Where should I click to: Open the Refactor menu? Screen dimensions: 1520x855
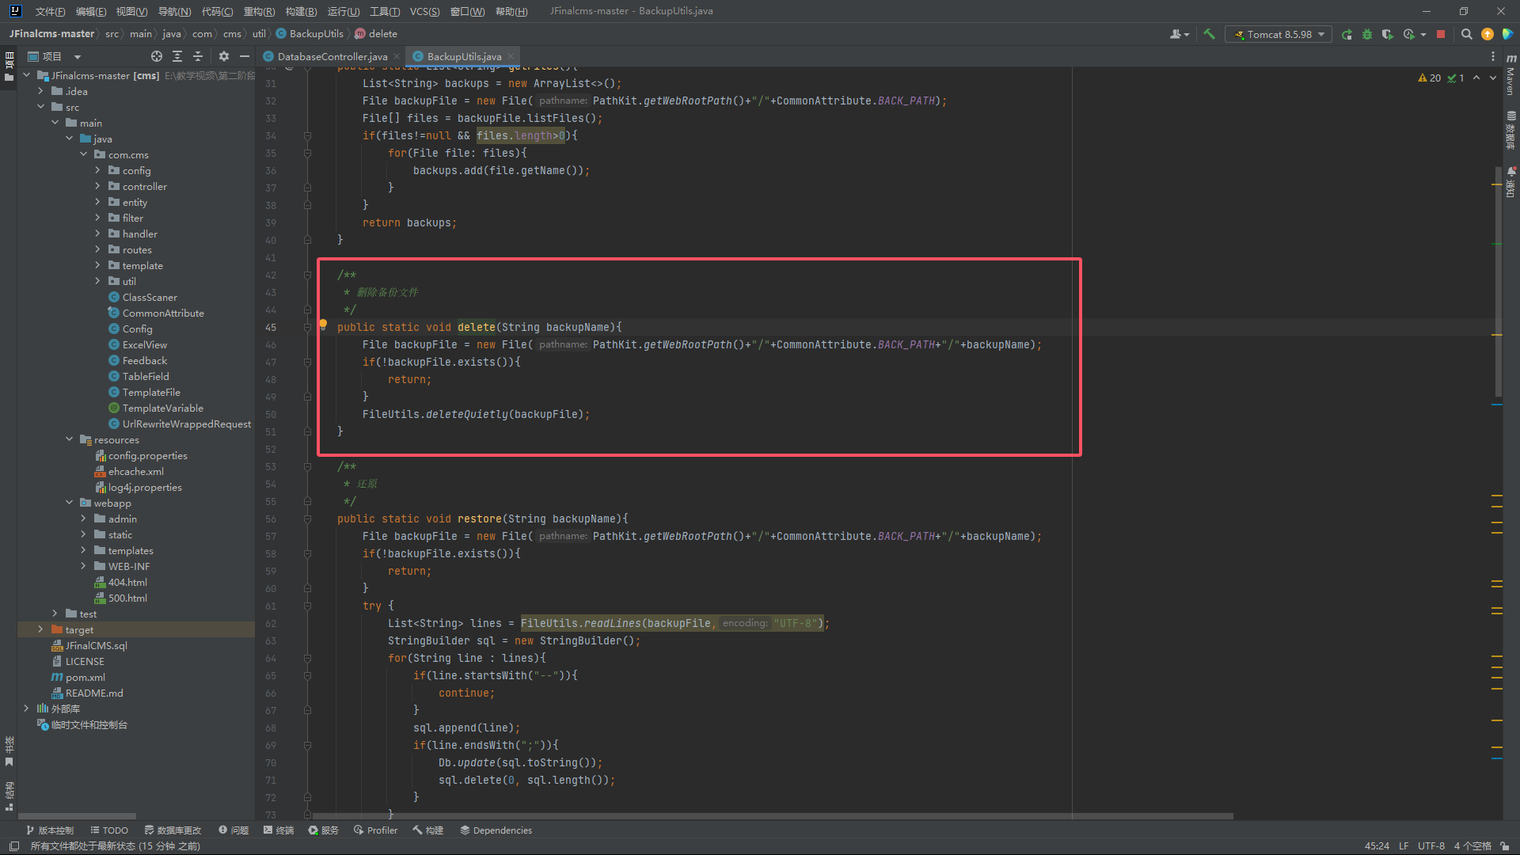tap(259, 11)
